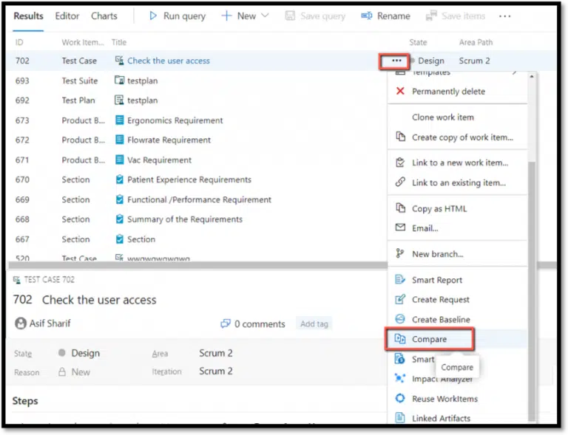Click the ellipsis button on row 702
This screenshot has height=435, width=568.
click(397, 61)
